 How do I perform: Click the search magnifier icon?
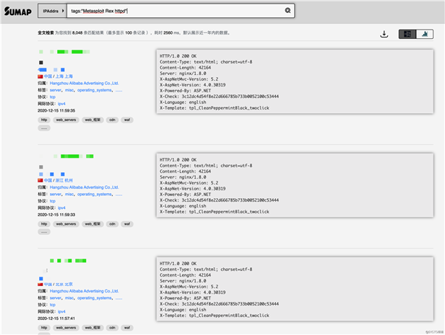(288, 11)
